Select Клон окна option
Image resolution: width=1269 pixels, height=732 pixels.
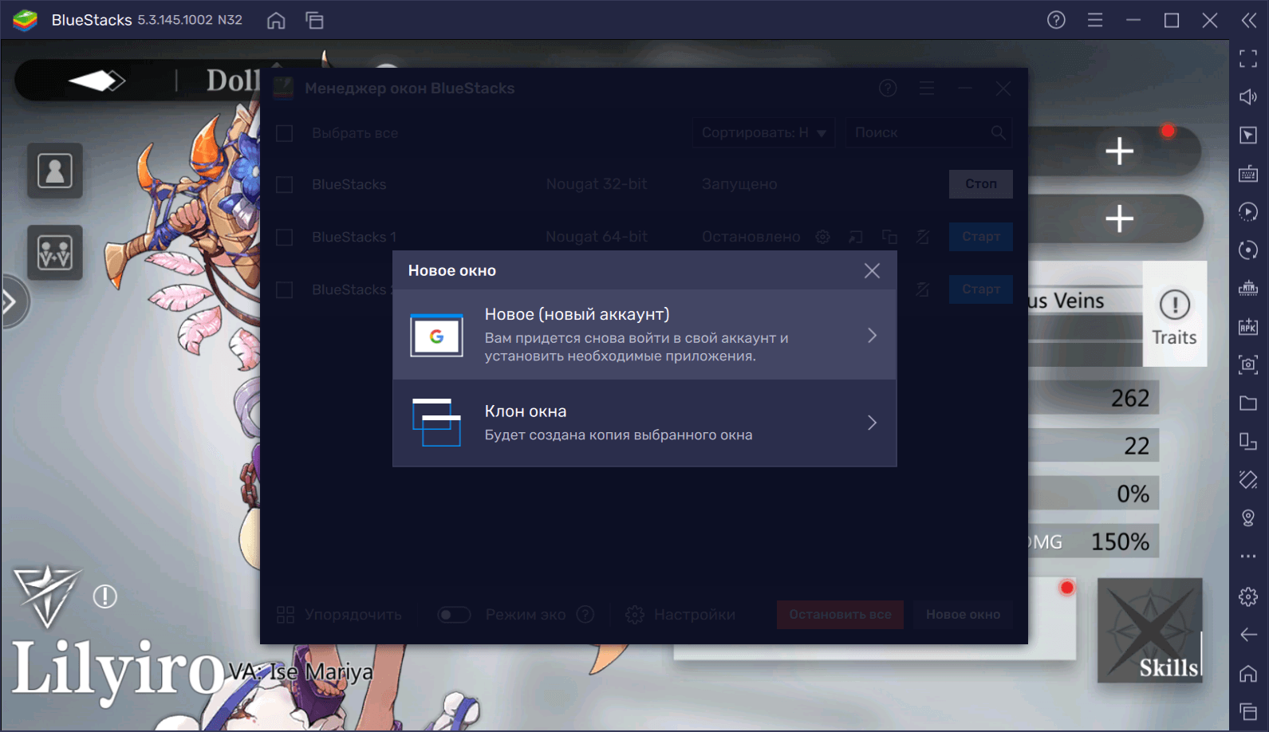(644, 423)
